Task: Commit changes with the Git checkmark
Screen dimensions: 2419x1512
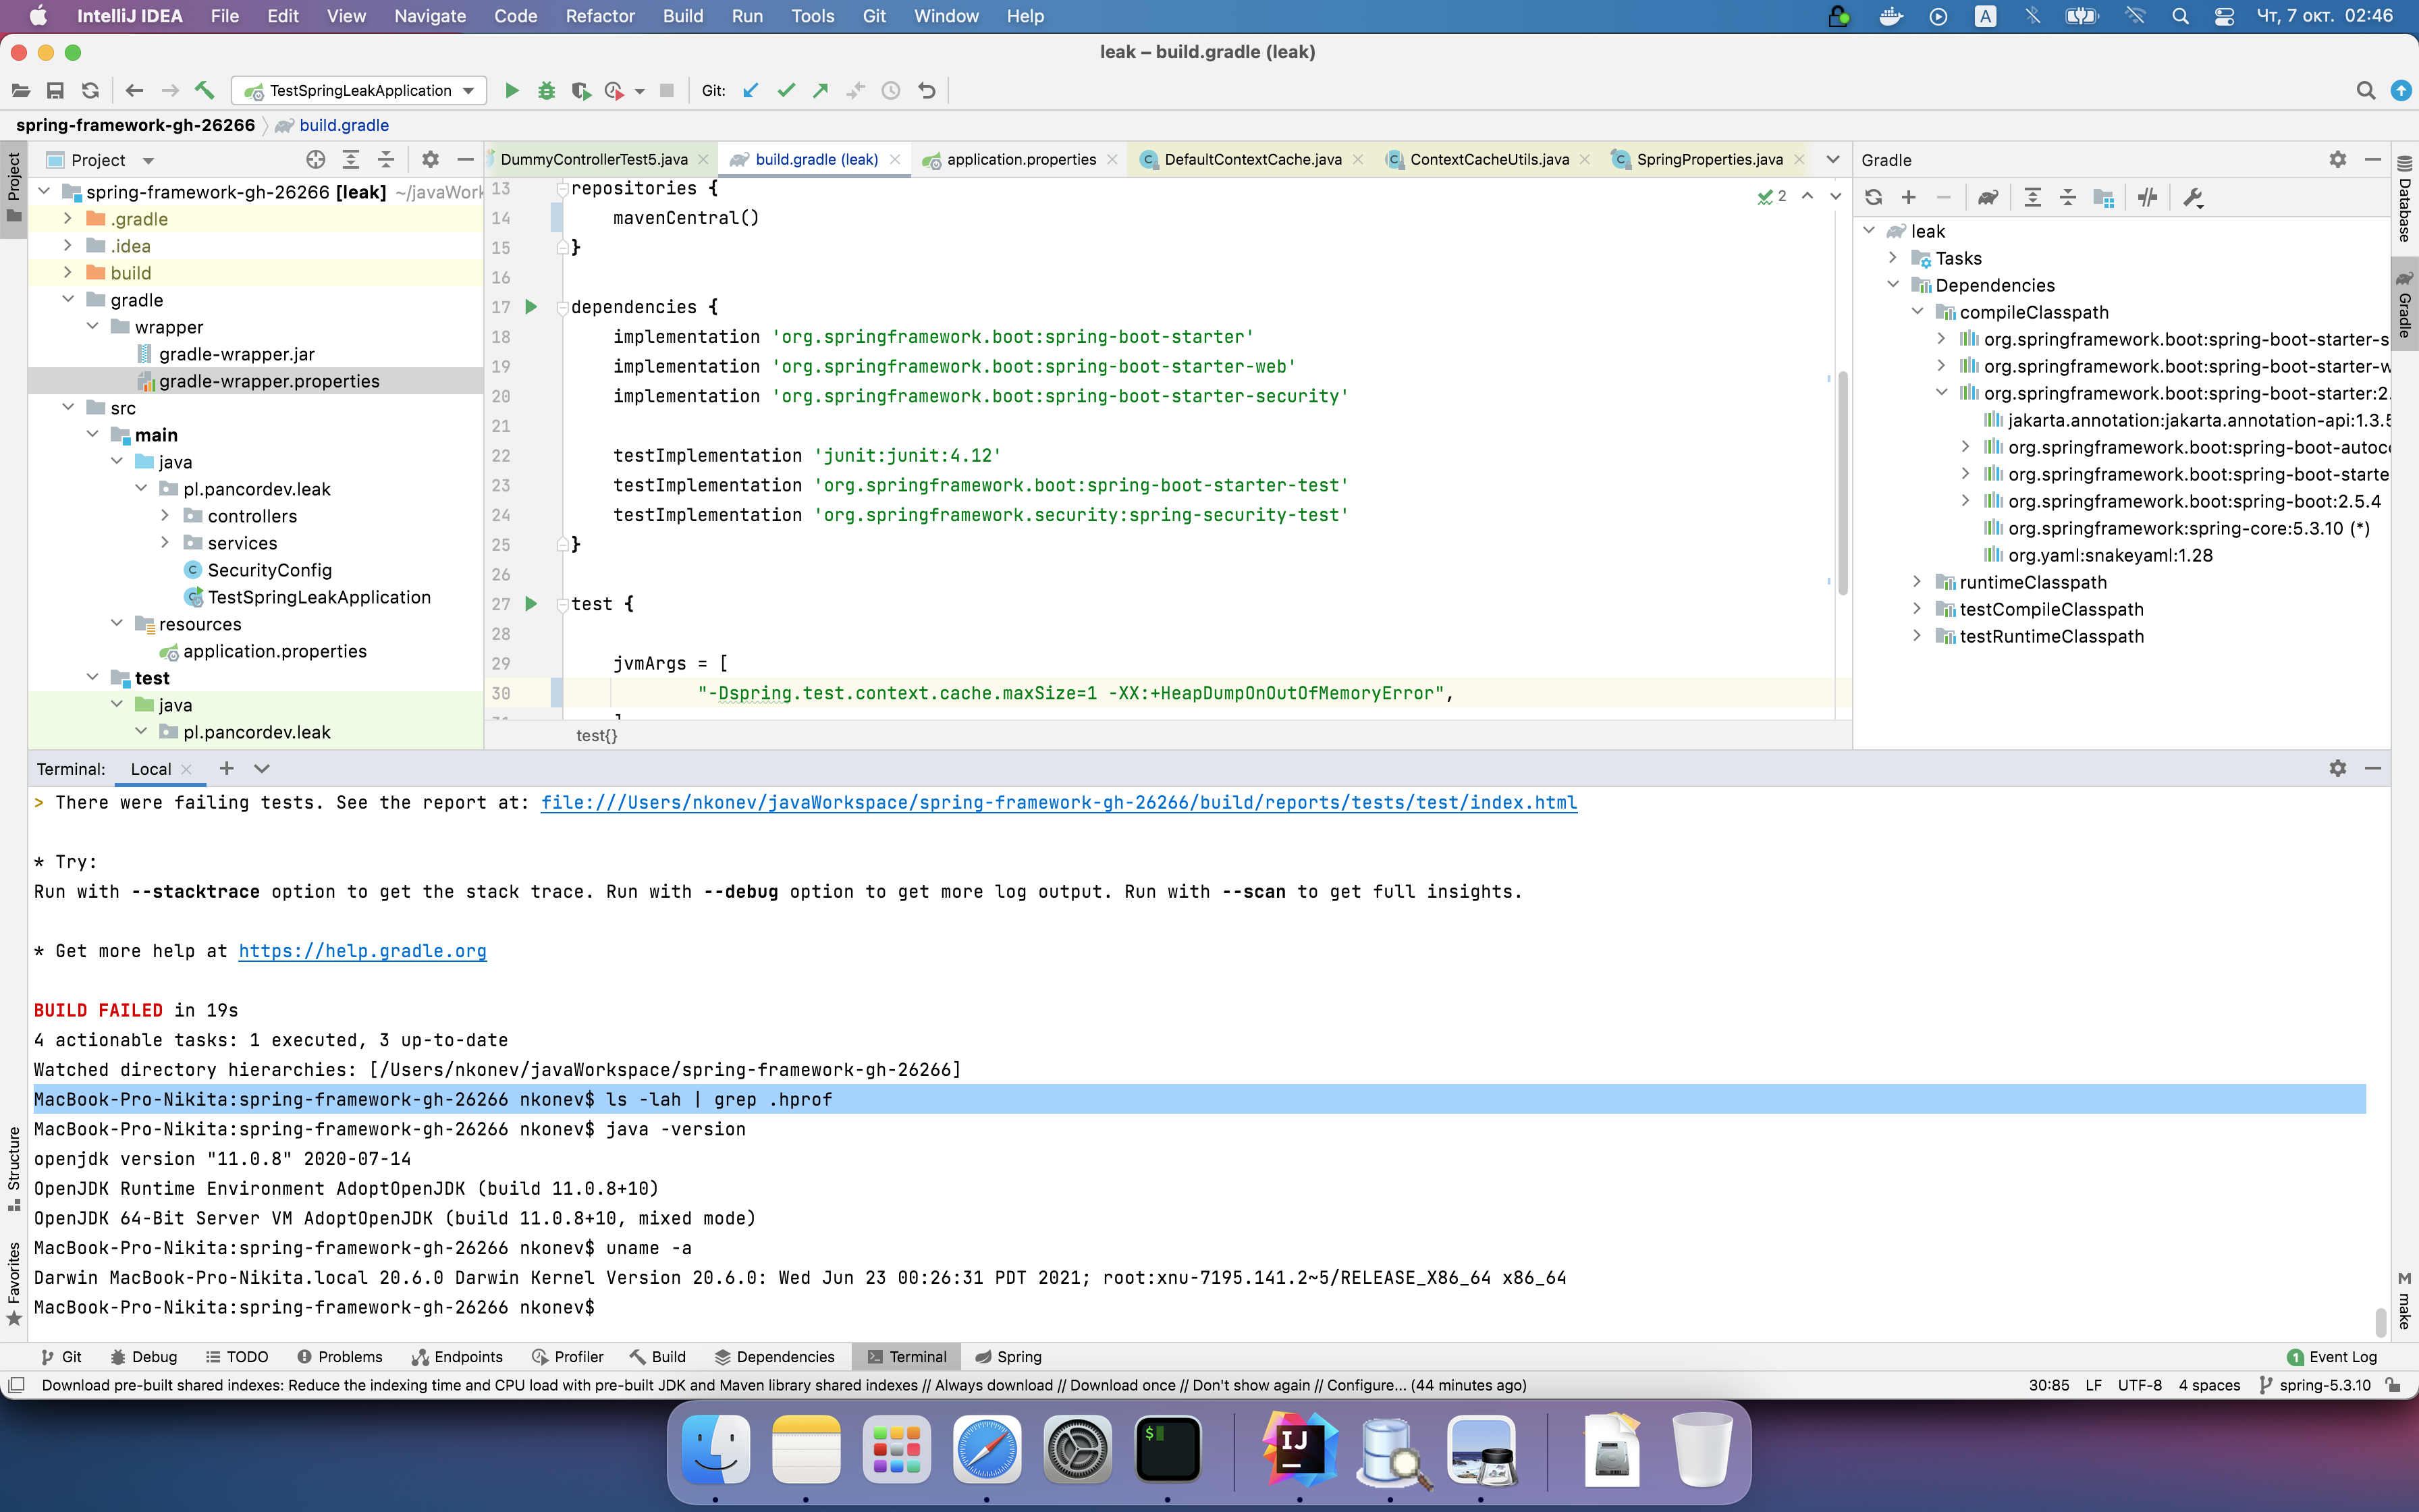Action: coord(787,91)
